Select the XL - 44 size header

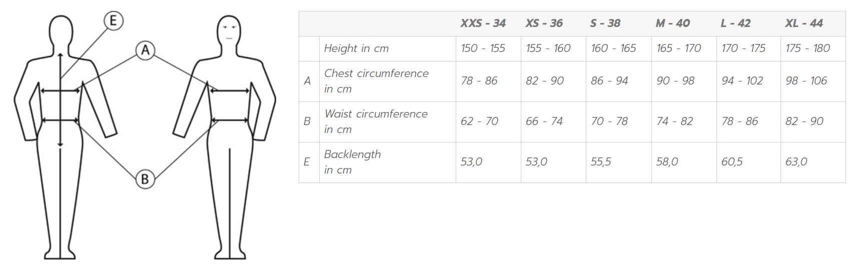[x=804, y=23]
